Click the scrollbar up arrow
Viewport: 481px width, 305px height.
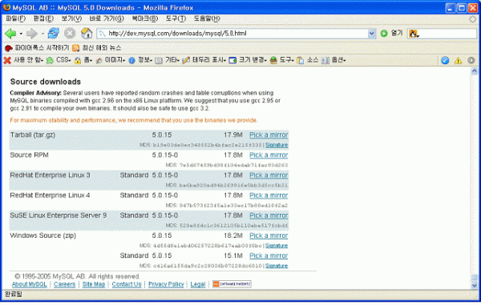(x=475, y=71)
